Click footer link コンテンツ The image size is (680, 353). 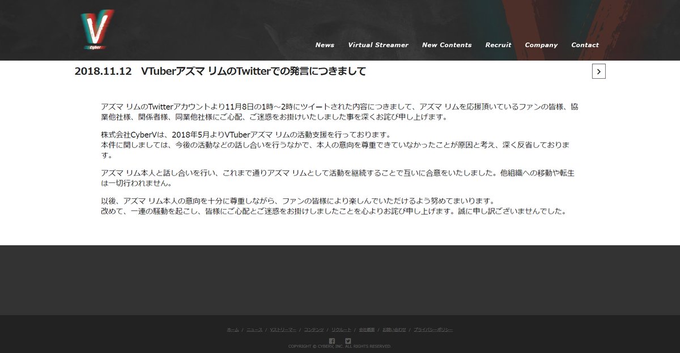(314, 330)
